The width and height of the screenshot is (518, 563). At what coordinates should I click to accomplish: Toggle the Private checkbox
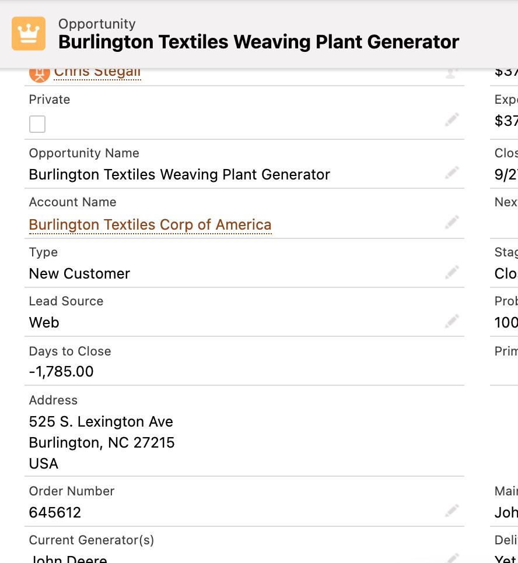click(x=37, y=124)
